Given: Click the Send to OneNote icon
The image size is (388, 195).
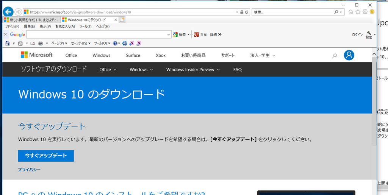Looking at the screenshot, I should (x=132, y=43).
